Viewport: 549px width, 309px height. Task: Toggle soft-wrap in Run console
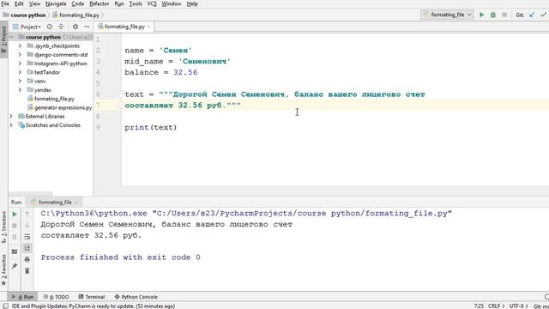27,237
